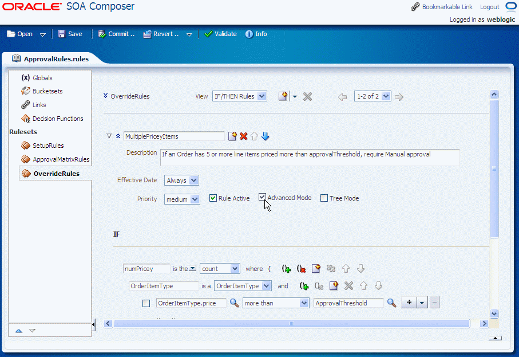
Task: Open the count aggregate dropdown
Action: click(220, 269)
